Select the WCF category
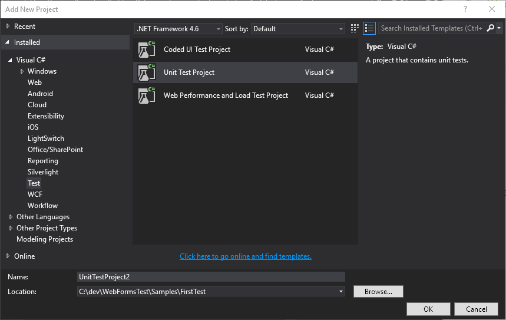 pos(35,194)
